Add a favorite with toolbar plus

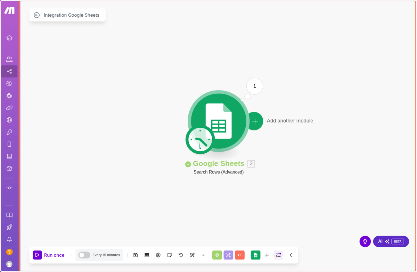point(267,255)
